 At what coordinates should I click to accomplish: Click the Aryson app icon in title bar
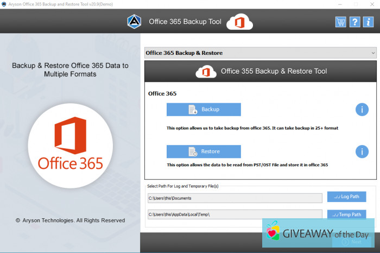tap(4, 4)
